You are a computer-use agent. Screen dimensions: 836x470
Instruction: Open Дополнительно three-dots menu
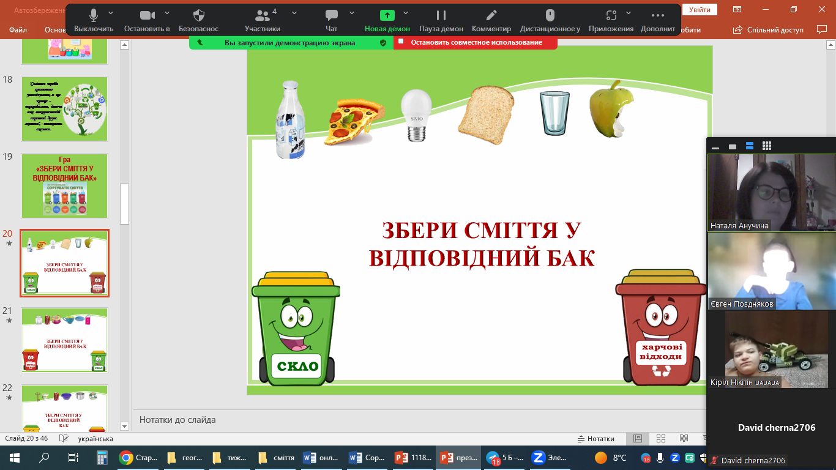658,21
